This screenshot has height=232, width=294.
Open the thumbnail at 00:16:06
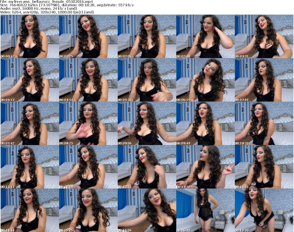coord(146,210)
